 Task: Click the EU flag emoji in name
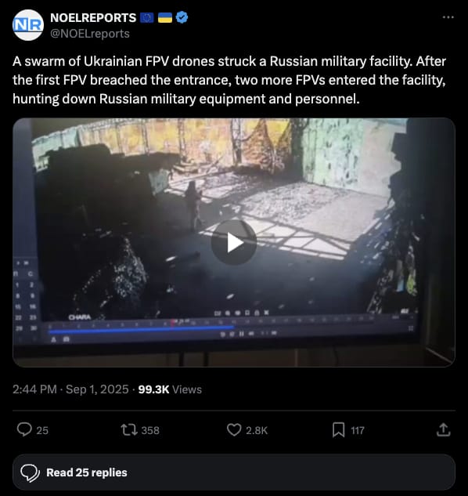coord(146,18)
